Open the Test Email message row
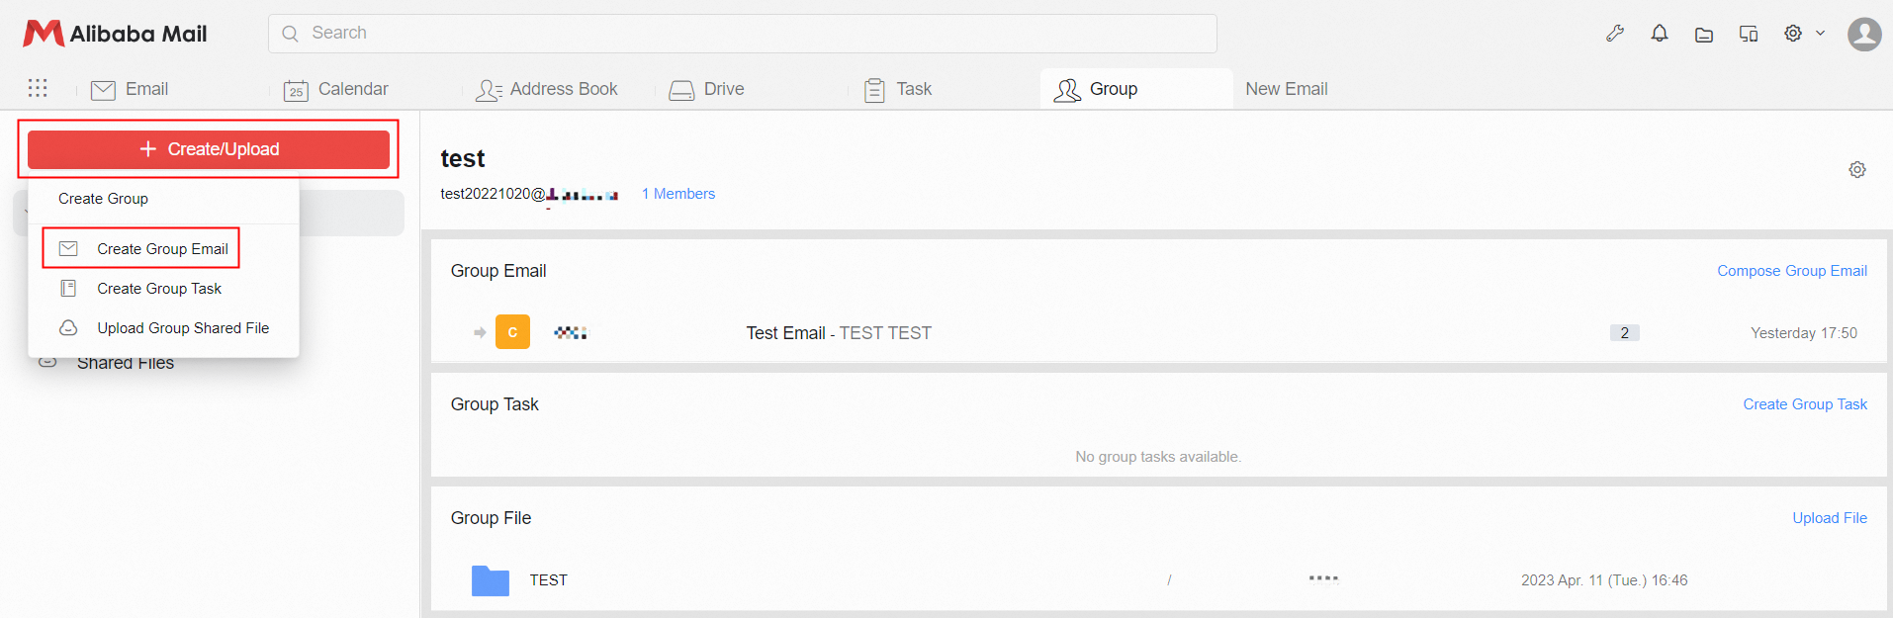 pos(839,333)
